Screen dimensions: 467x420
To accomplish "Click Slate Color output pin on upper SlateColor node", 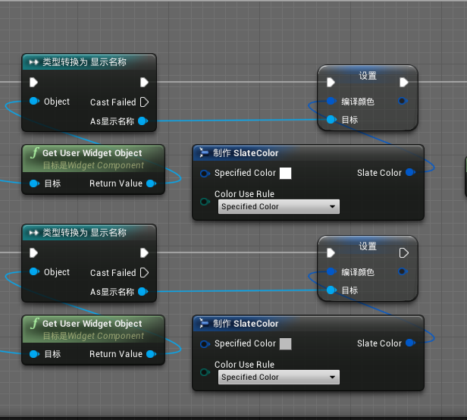I will pyautogui.click(x=411, y=172).
